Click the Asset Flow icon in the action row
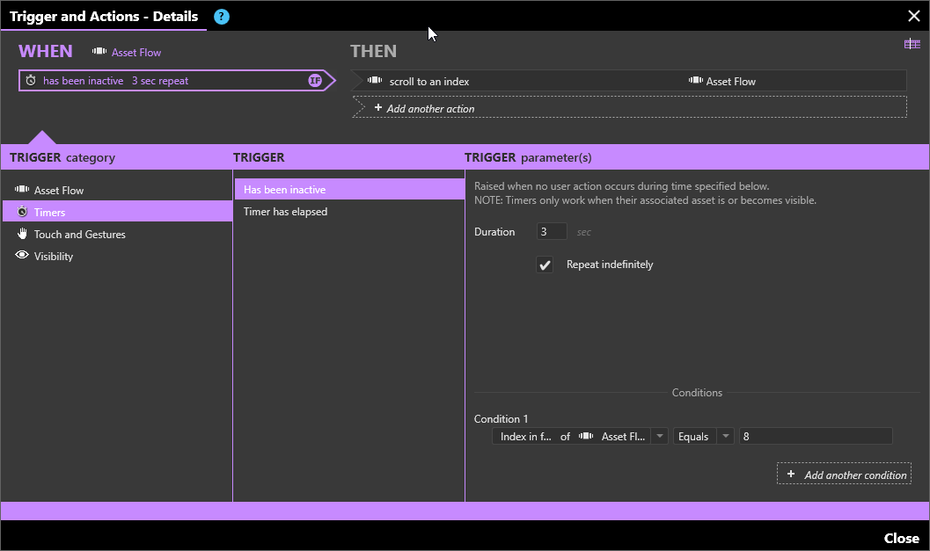 click(695, 81)
